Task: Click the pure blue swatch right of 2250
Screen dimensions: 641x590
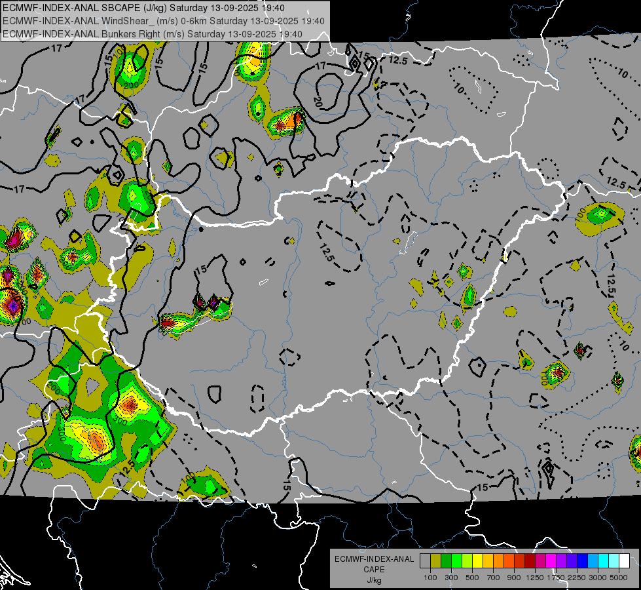Action: pyautogui.click(x=582, y=561)
